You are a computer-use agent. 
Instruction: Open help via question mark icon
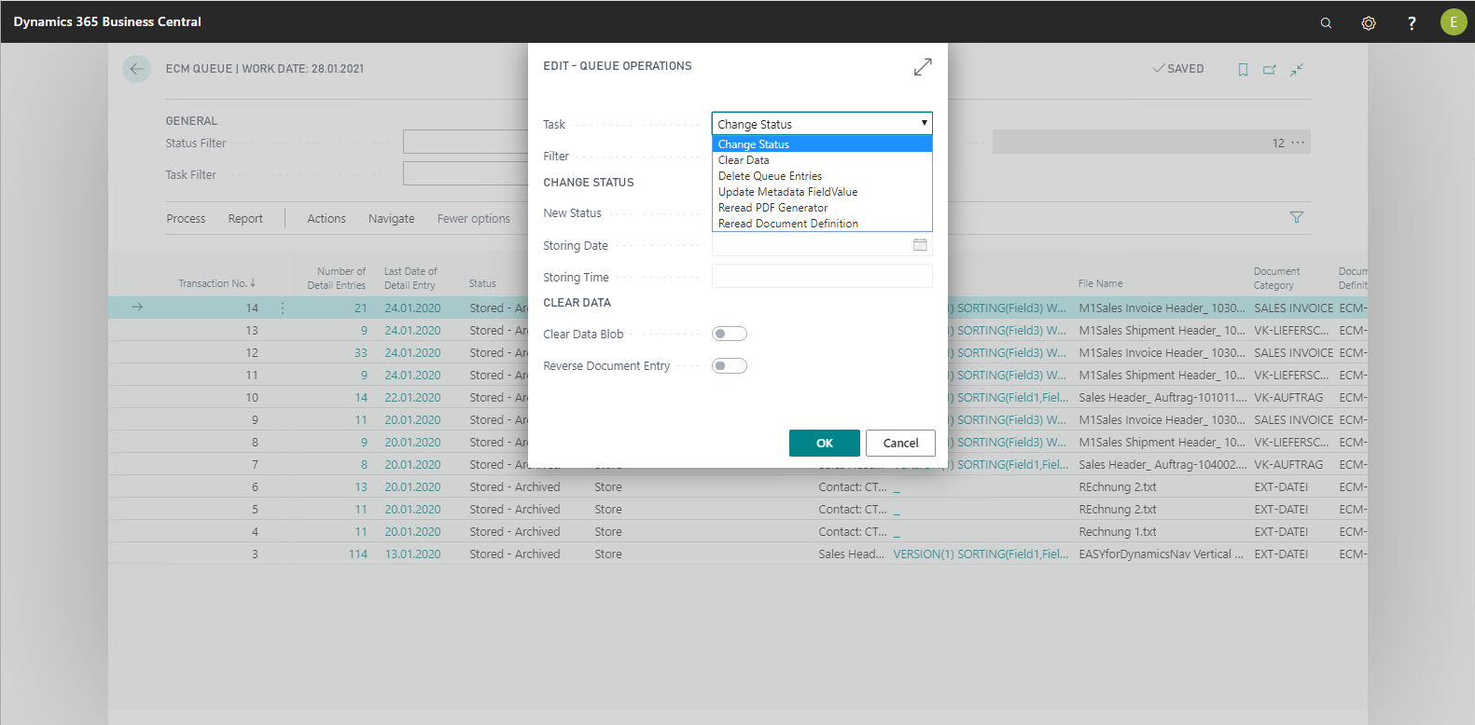pos(1412,23)
